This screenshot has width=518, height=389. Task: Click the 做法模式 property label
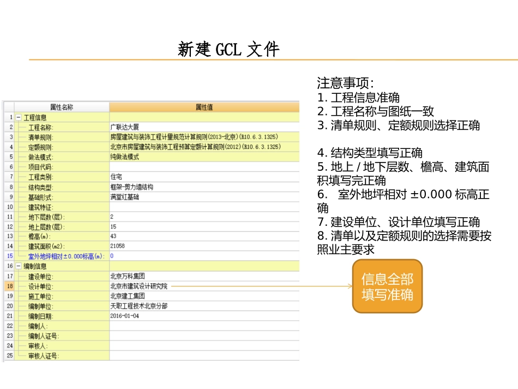[41, 157]
